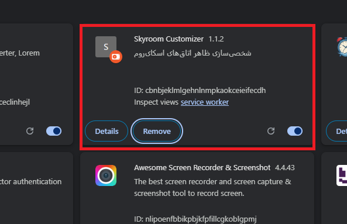Reload the Skyroom Customizer extension
The width and height of the screenshot is (347, 224).
tap(271, 131)
